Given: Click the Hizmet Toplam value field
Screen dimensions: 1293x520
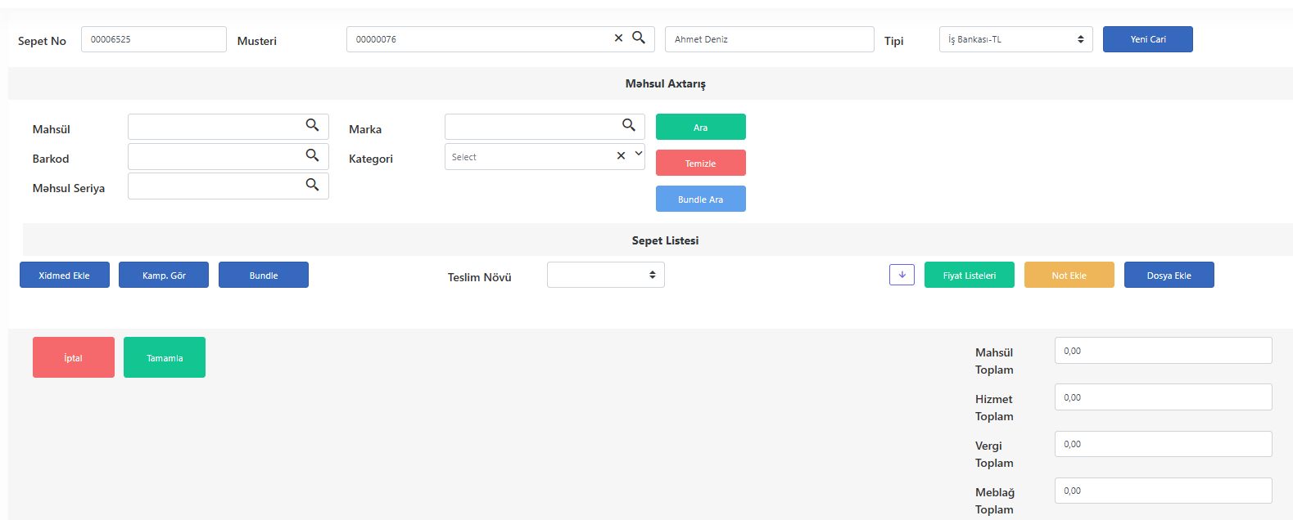Looking at the screenshot, I should click(x=1164, y=397).
